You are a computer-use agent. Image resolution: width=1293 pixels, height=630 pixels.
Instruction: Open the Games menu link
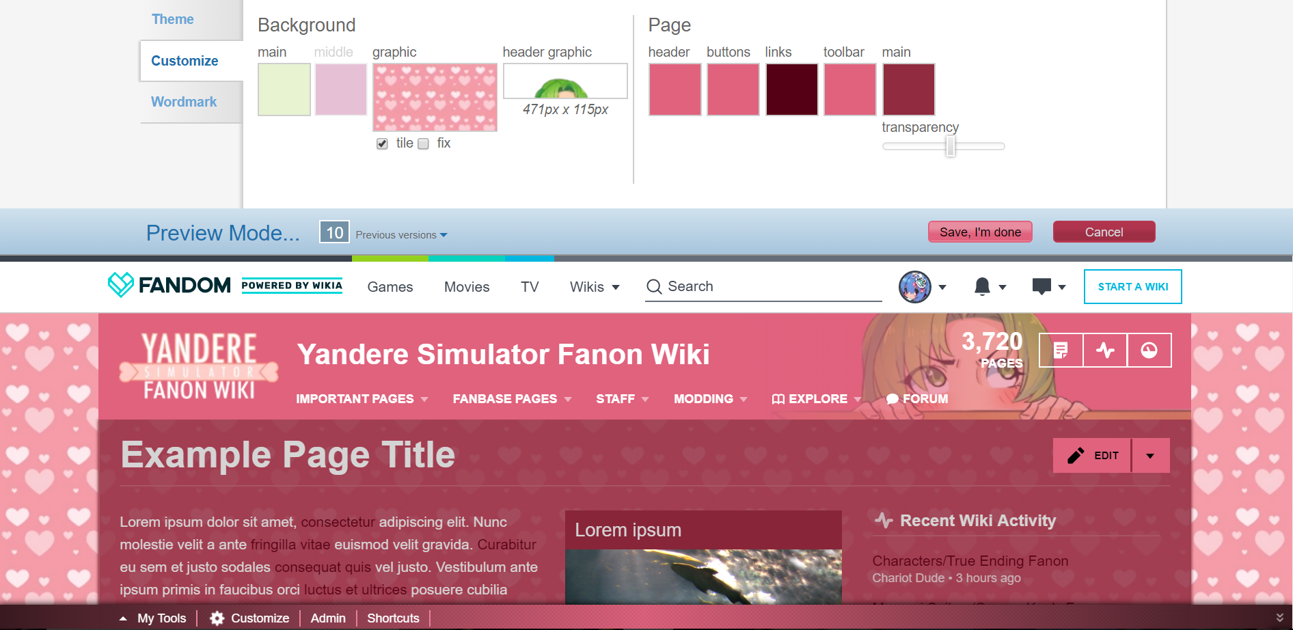click(390, 287)
